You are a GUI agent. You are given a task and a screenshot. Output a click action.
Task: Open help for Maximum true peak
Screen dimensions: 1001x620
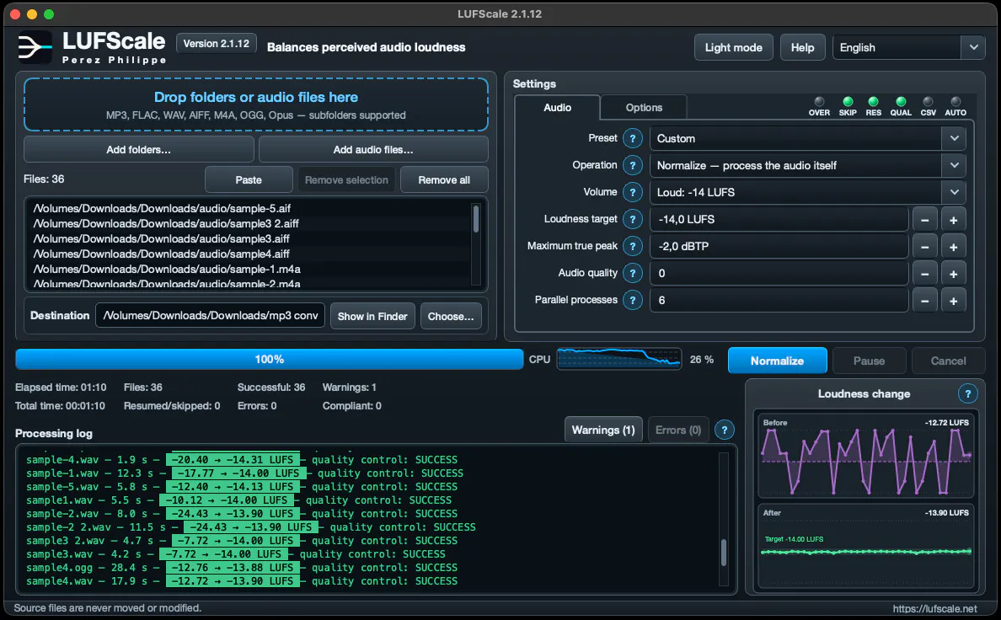(632, 246)
